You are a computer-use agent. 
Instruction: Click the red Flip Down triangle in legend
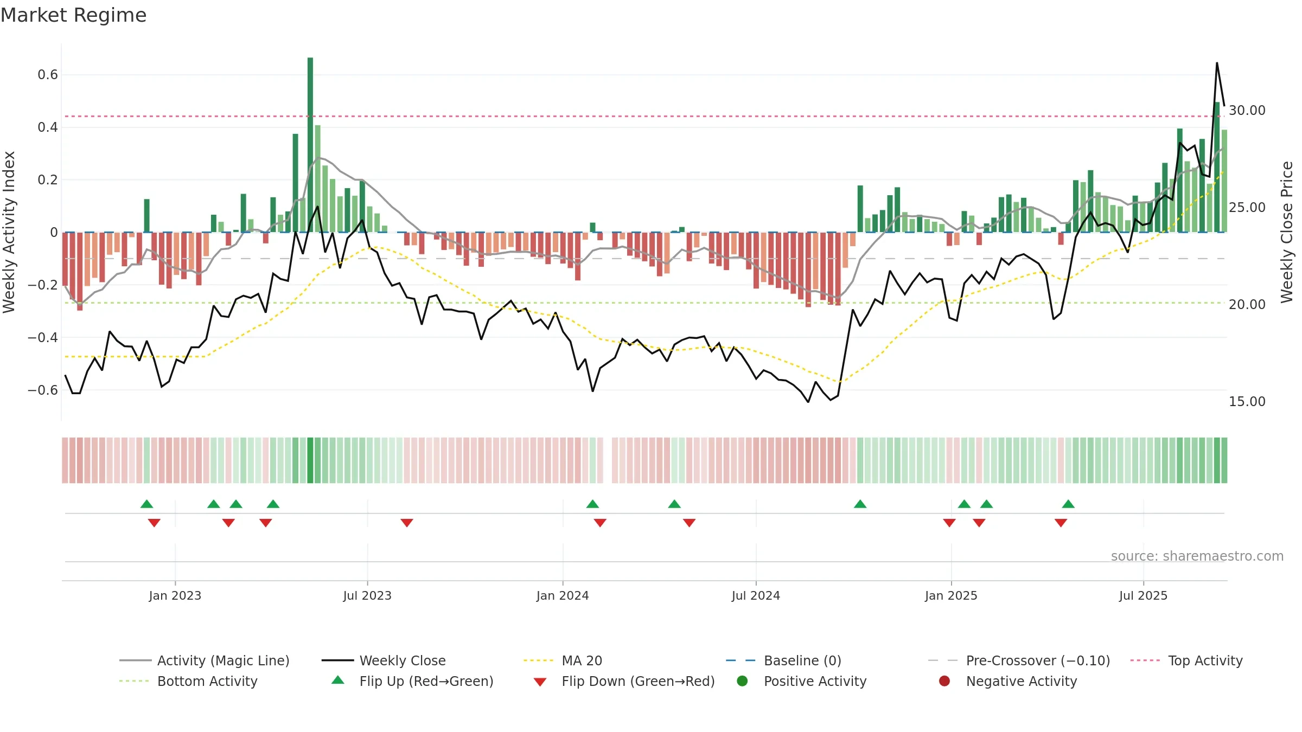click(x=540, y=682)
